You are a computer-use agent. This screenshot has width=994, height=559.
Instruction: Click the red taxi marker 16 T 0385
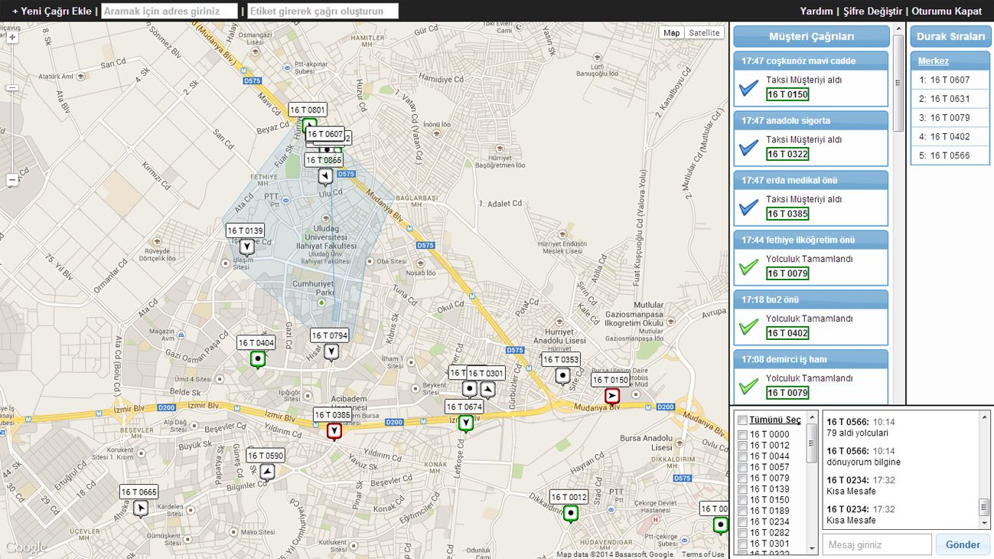tap(334, 431)
